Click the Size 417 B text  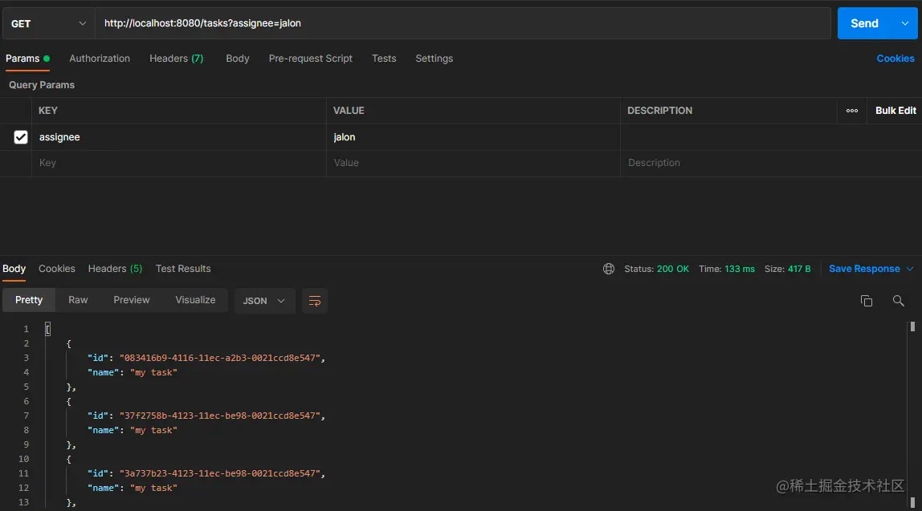(x=787, y=269)
